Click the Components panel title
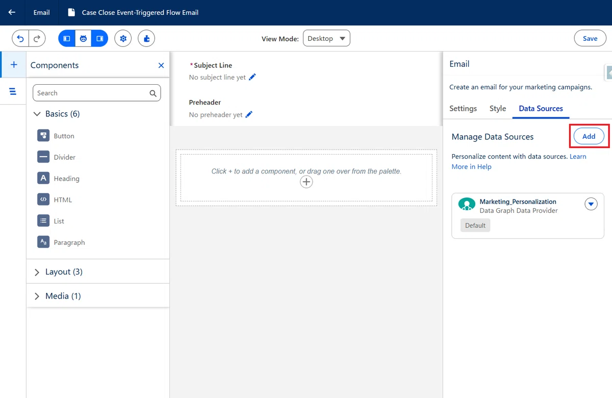The width and height of the screenshot is (612, 398). point(55,65)
